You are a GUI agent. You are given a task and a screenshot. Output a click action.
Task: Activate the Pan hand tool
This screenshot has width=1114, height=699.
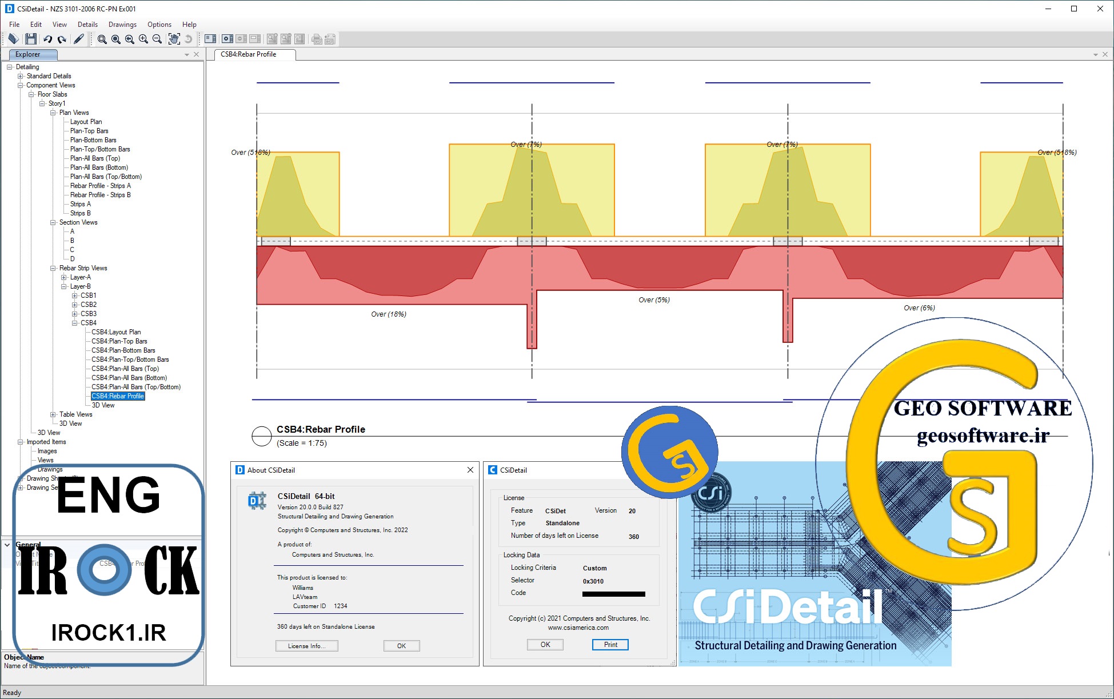click(x=174, y=39)
